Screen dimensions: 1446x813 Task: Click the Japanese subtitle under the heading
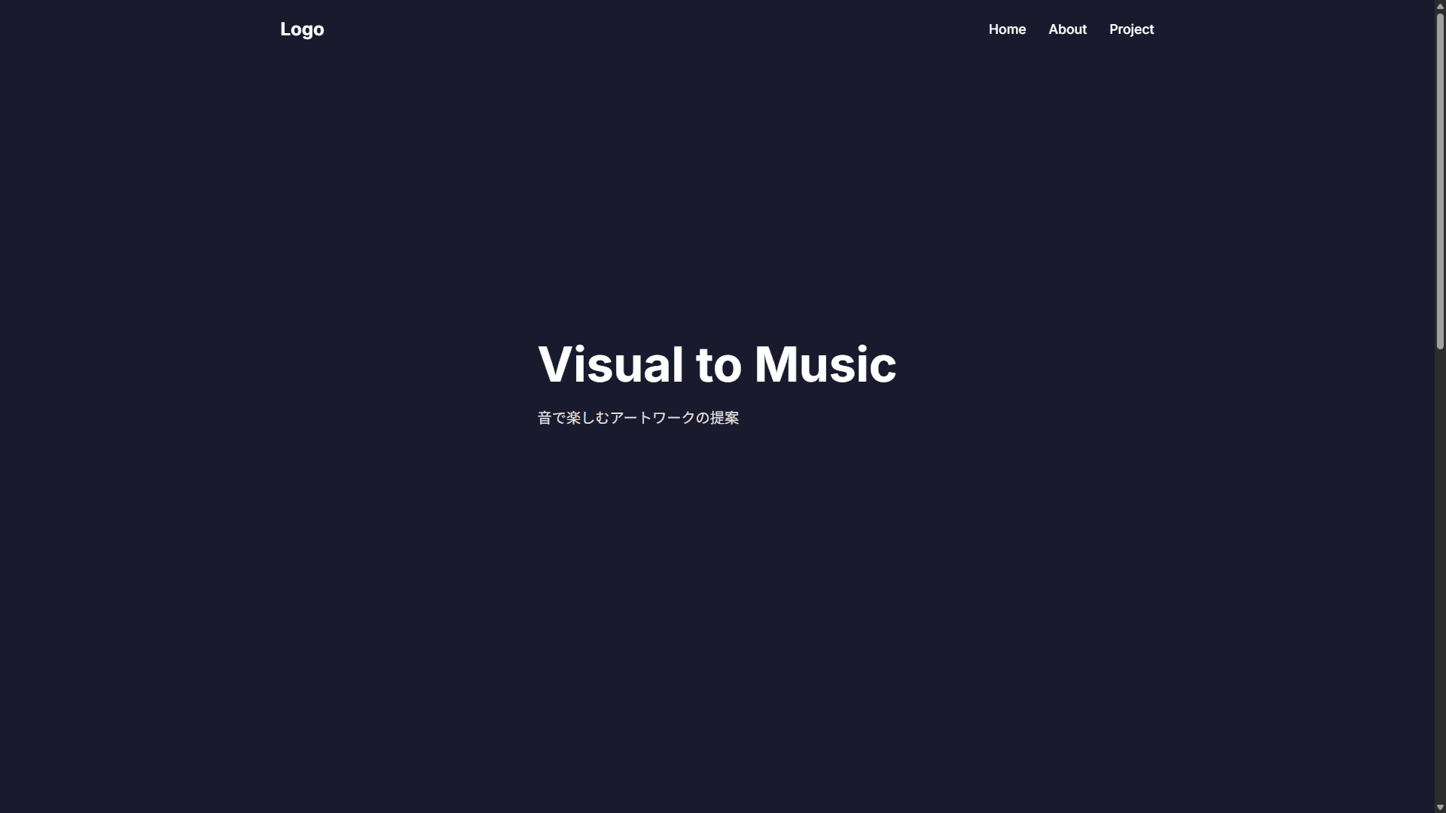(638, 418)
